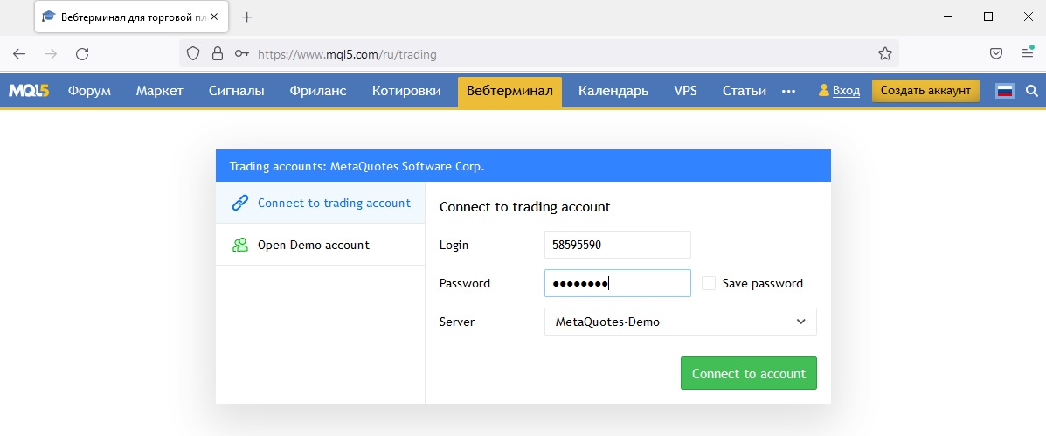Go to Форум section
The width and height of the screenshot is (1046, 436).
pyautogui.click(x=89, y=92)
